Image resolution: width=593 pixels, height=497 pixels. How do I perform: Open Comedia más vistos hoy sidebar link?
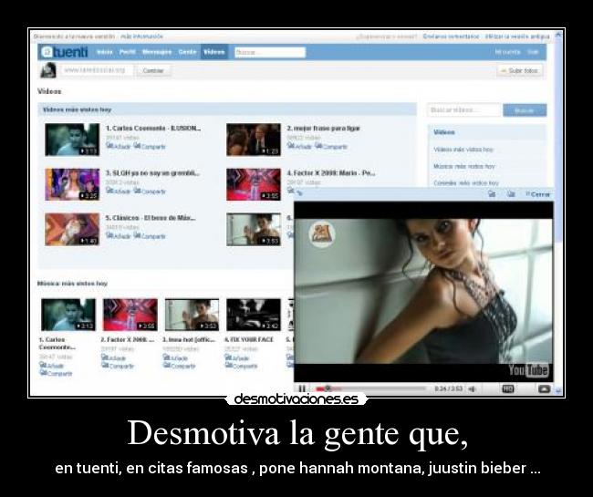pos(466,183)
